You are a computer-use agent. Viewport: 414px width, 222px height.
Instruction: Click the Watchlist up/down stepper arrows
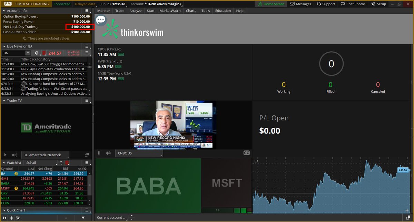click(x=61, y=162)
